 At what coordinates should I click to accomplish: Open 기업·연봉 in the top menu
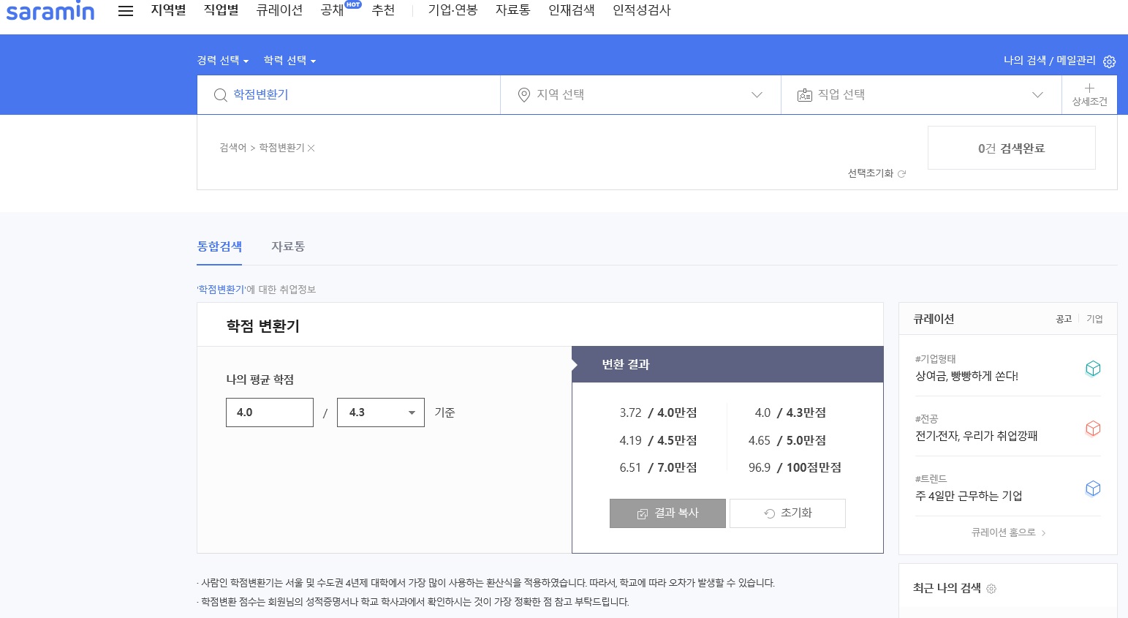coord(453,10)
